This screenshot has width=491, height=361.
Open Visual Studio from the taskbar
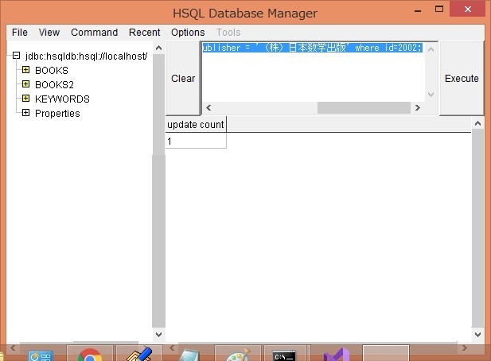tap(336, 355)
